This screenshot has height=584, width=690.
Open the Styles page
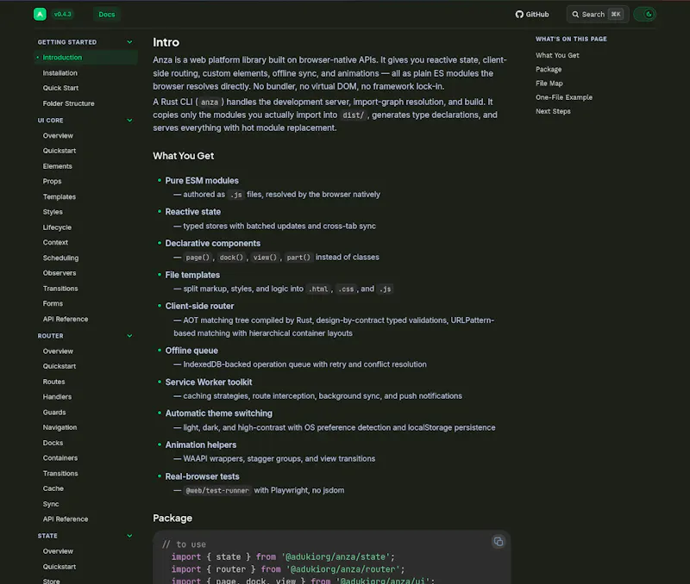(x=53, y=212)
